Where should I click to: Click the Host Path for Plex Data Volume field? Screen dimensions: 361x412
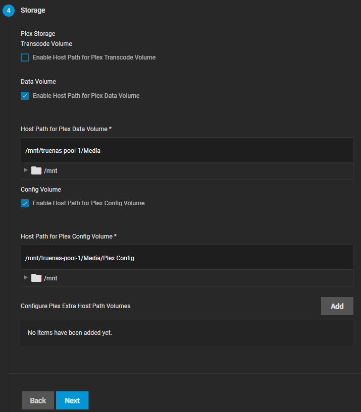187,150
